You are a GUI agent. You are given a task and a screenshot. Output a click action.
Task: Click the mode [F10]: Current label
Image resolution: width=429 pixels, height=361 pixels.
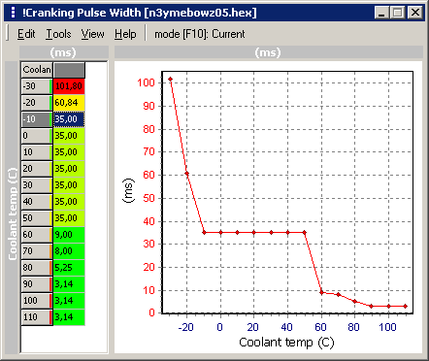(200, 34)
